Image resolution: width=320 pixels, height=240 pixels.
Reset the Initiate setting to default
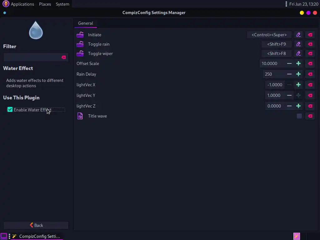click(x=310, y=35)
